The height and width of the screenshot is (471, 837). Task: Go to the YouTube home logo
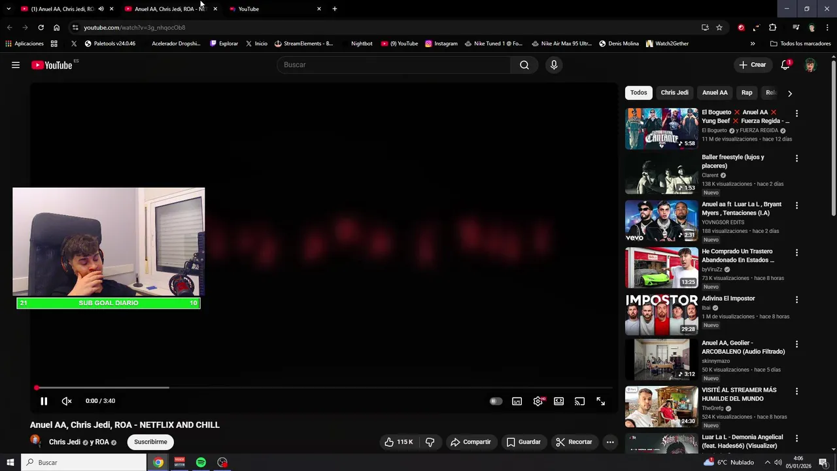click(52, 65)
